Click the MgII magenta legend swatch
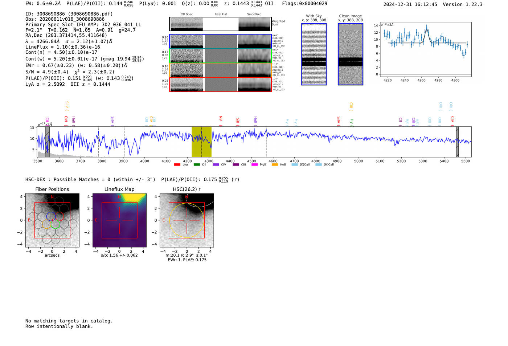This screenshot has width=508, height=346. click(x=254, y=164)
